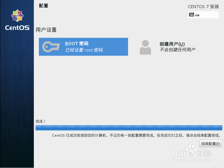Click the cn keyboard layout indicator

pyautogui.click(x=203, y=15)
